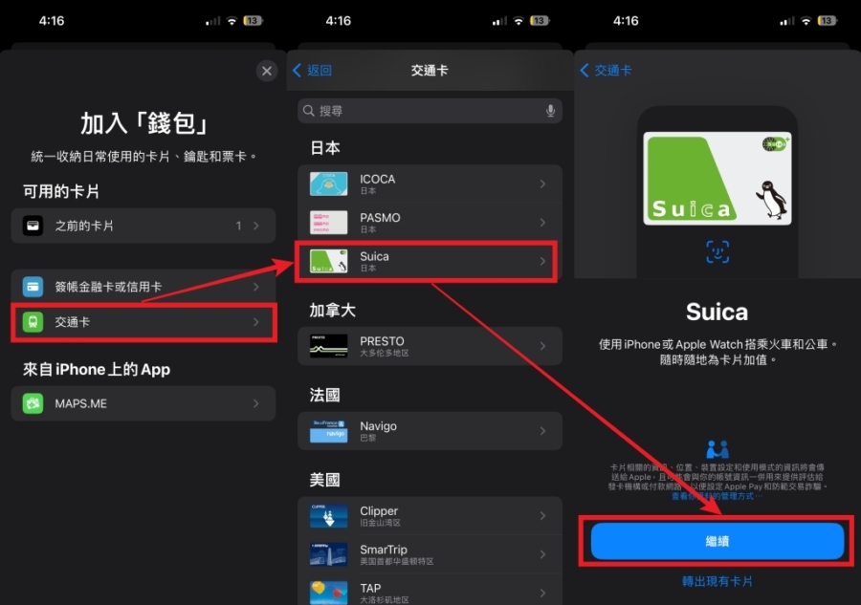Tap the Clipper card thumbnail
Image resolution: width=861 pixels, height=605 pixels.
pyautogui.click(x=328, y=515)
